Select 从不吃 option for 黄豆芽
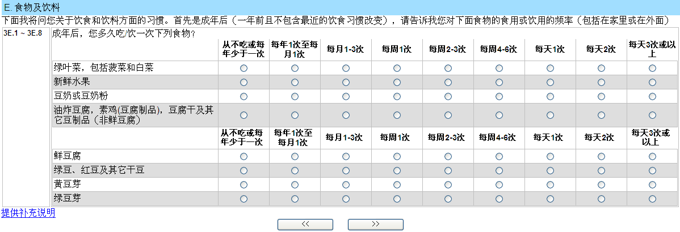The image size is (680, 232). [x=244, y=184]
